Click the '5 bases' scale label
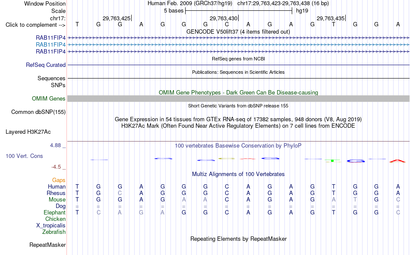 [174, 11]
